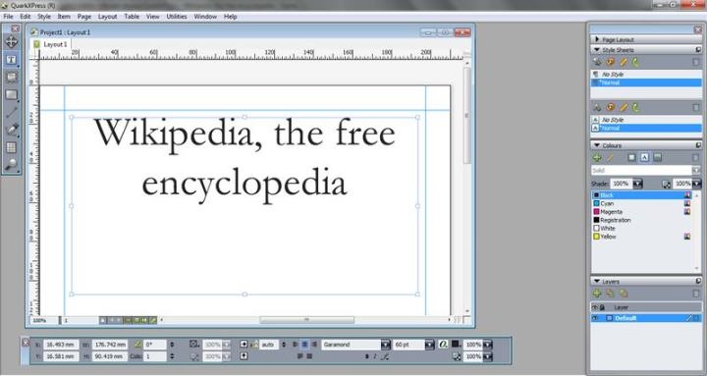707x376 pixels.
Task: Choose the Black colour swatch
Action: click(596, 195)
